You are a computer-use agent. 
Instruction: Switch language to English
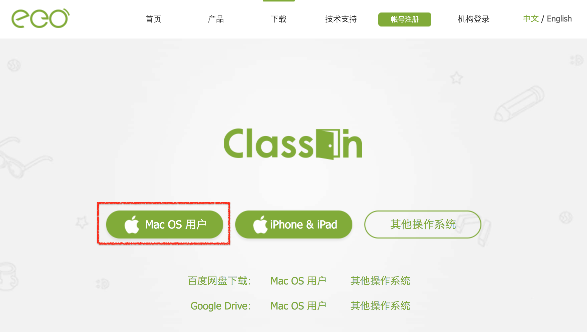pos(559,19)
